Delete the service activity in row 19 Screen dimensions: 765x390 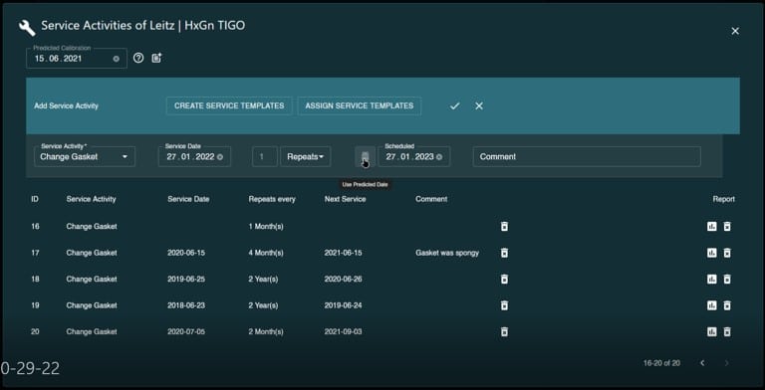click(x=727, y=305)
